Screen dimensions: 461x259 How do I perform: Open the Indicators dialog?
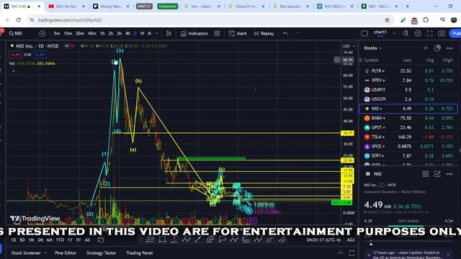pyautogui.click(x=194, y=34)
